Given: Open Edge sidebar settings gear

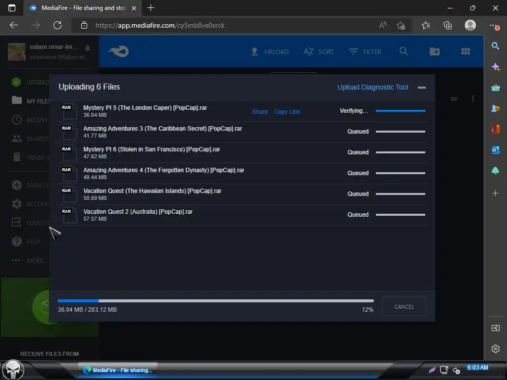Looking at the screenshot, I should pos(495,349).
